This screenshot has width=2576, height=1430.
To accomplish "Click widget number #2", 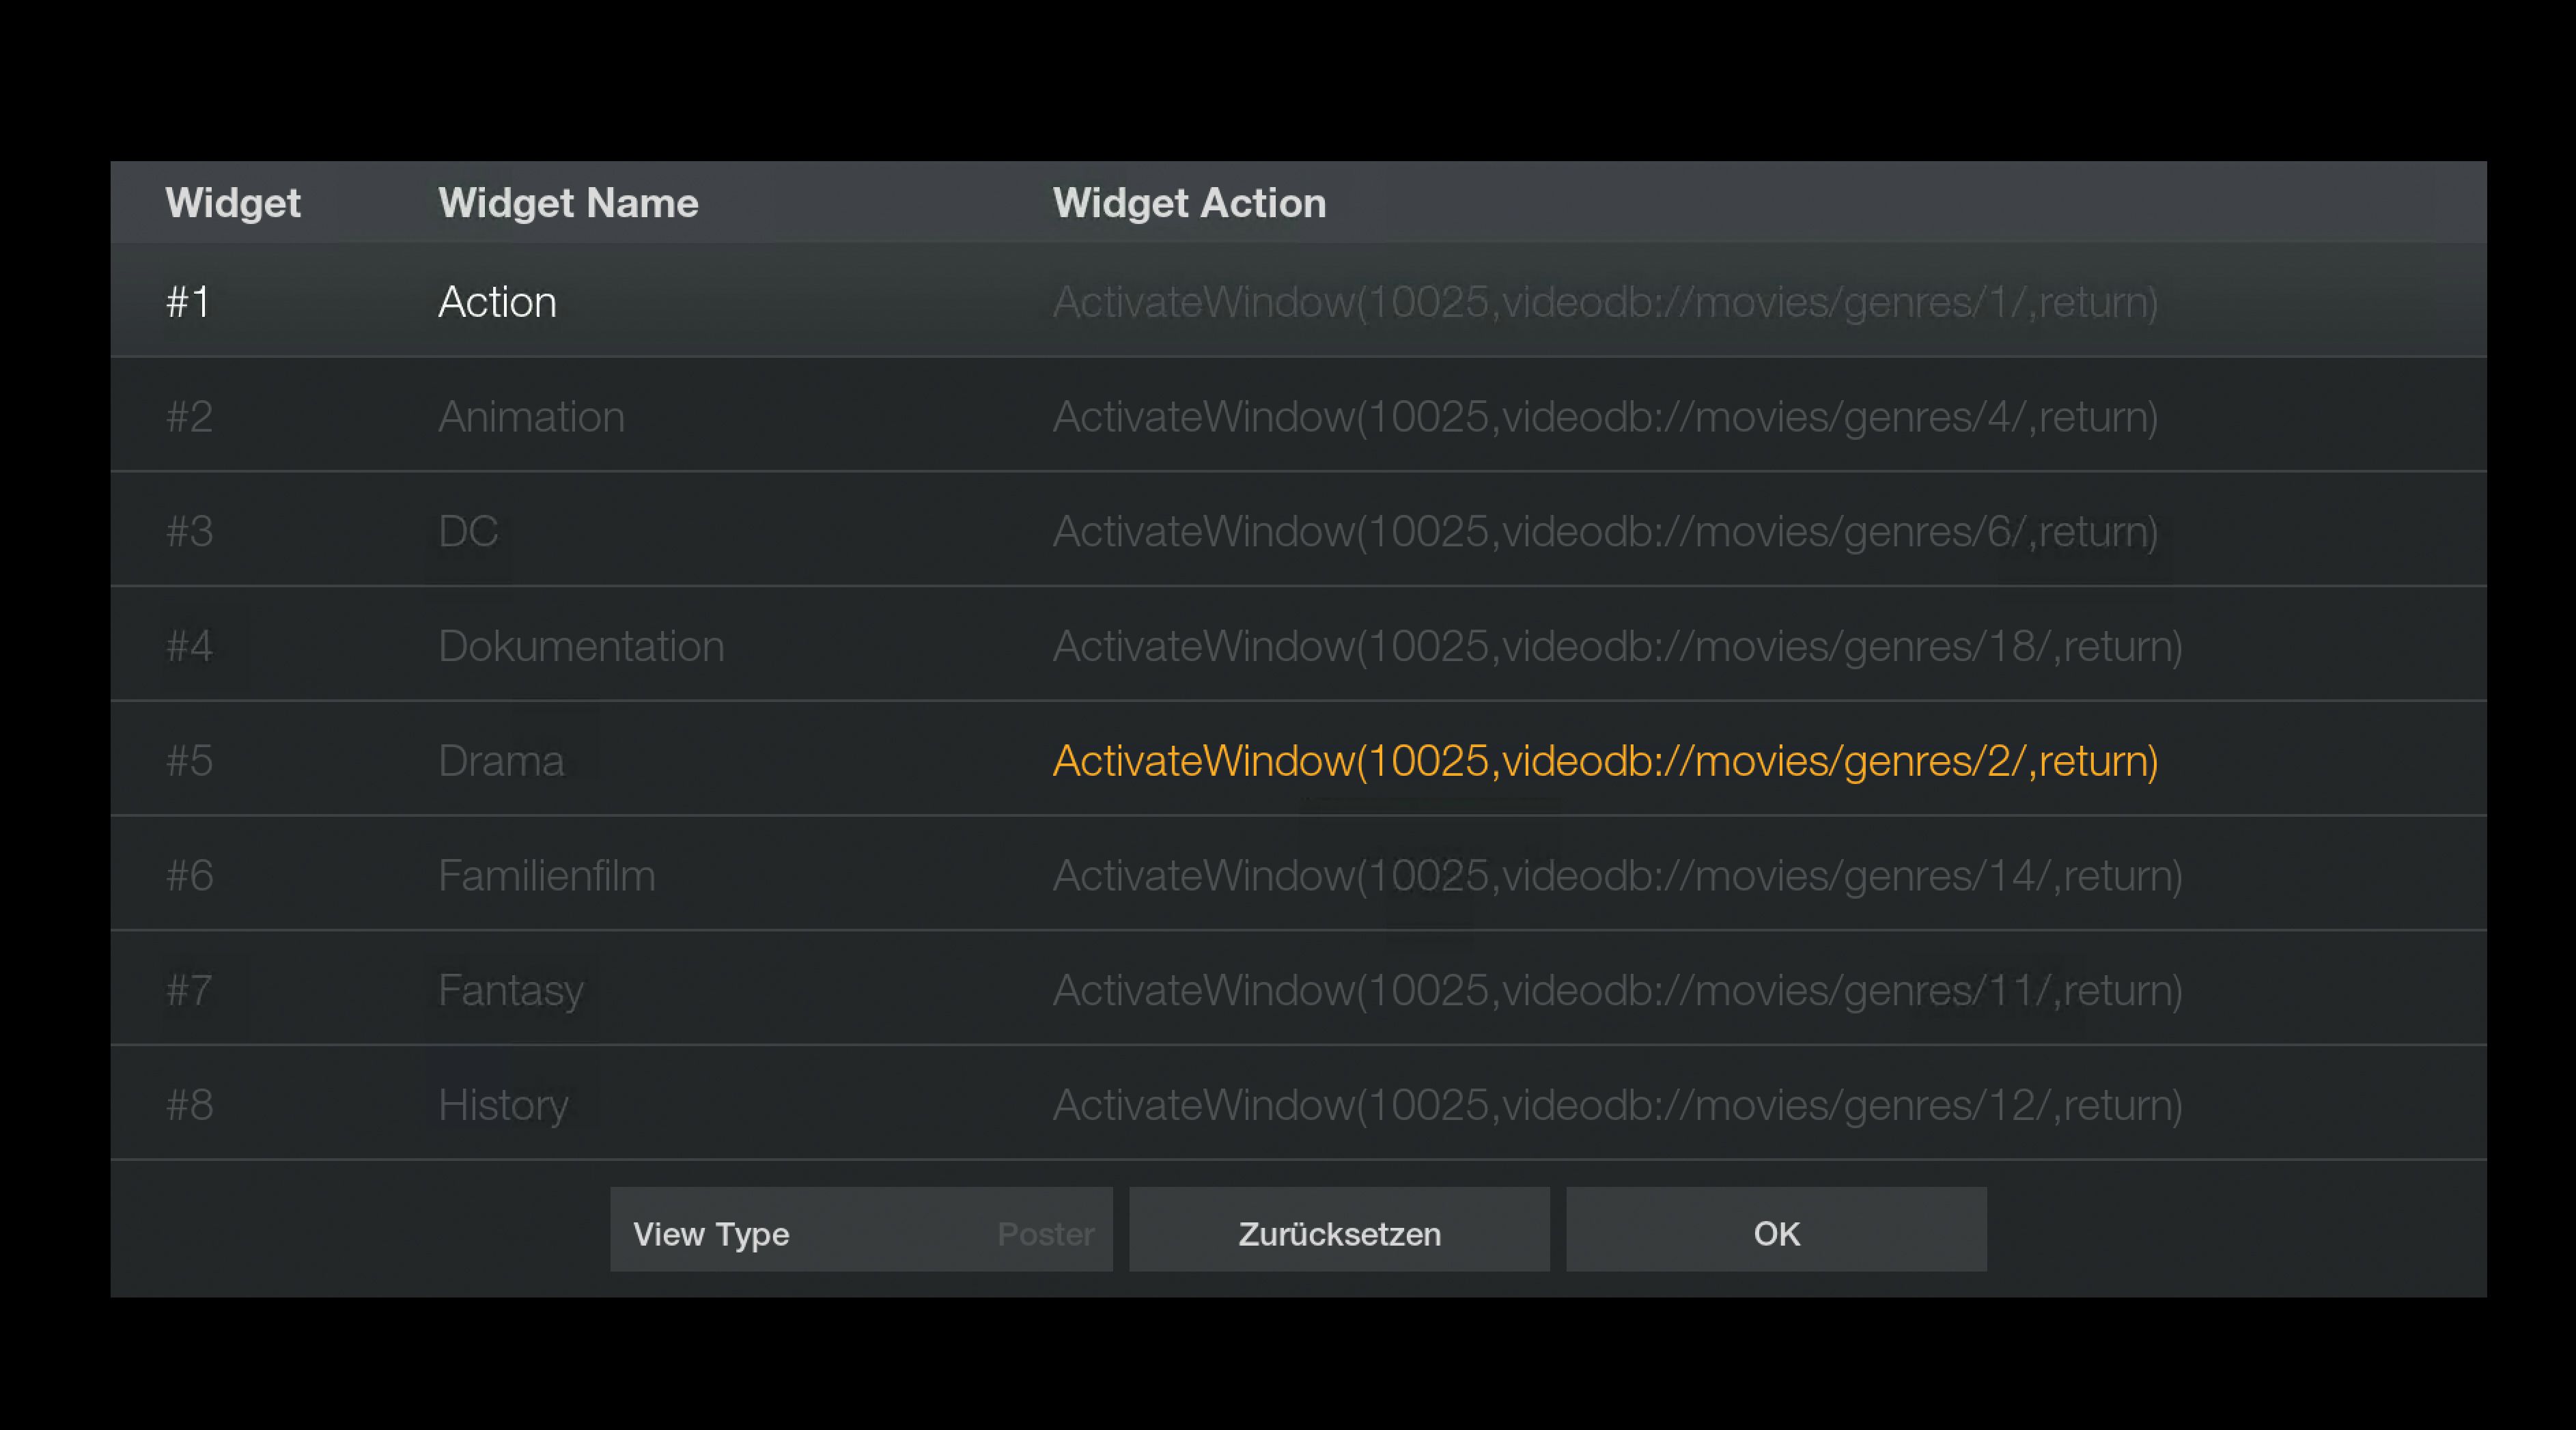I will coord(189,417).
